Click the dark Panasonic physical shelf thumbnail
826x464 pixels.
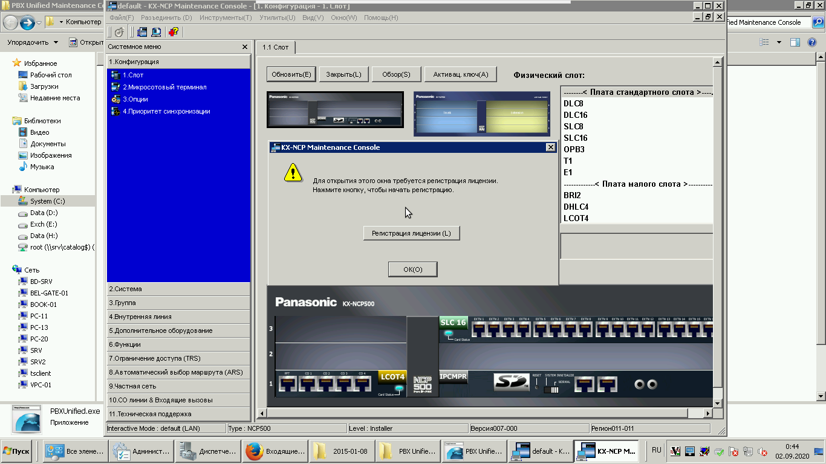coord(335,110)
